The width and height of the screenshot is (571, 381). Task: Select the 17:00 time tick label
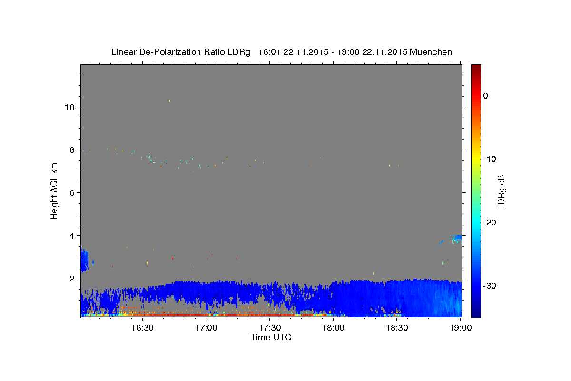click(x=206, y=328)
